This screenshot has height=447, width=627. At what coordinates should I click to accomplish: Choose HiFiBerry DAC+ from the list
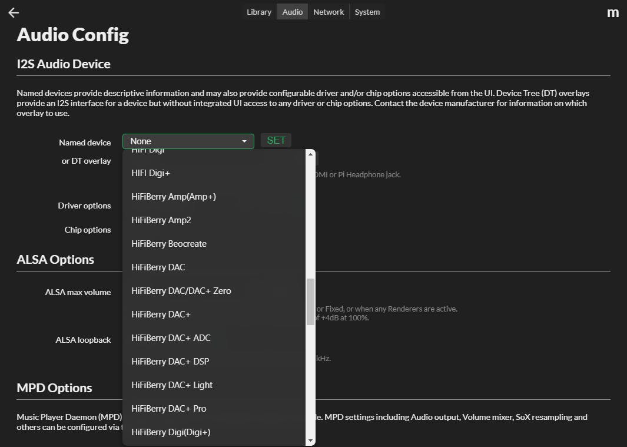tap(161, 314)
